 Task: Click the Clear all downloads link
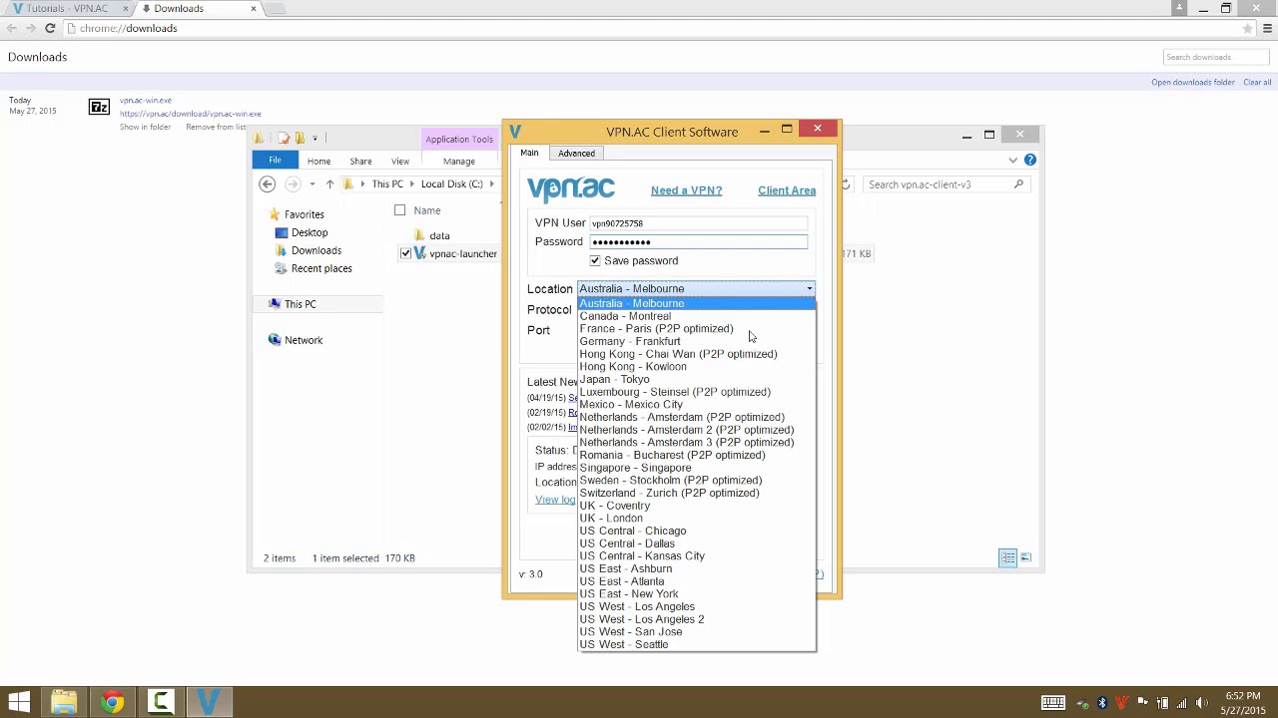click(1257, 82)
